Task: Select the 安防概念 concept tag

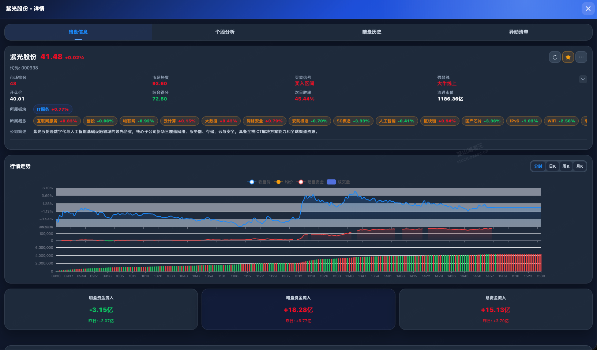Action: pyautogui.click(x=310, y=121)
